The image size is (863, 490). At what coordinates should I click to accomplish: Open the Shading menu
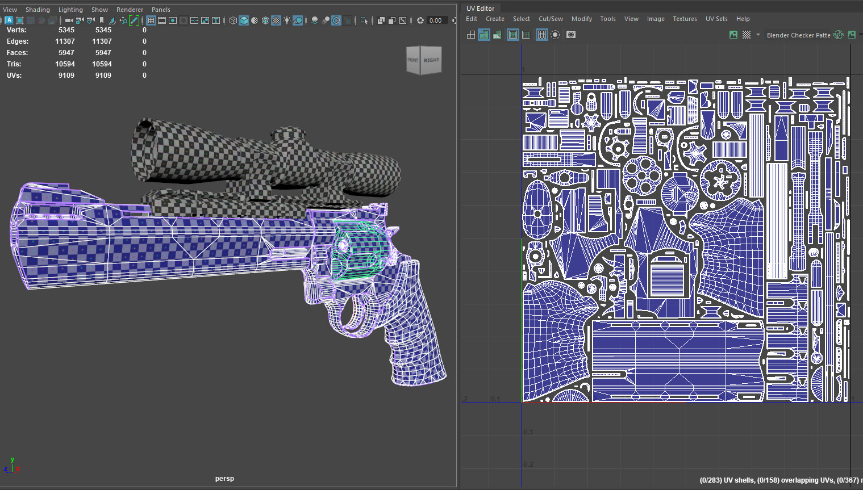click(x=37, y=10)
